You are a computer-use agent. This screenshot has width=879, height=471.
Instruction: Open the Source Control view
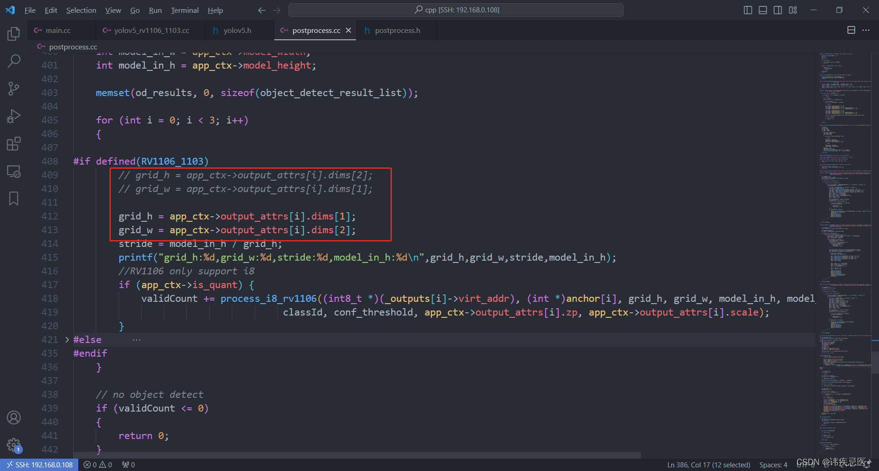[14, 89]
